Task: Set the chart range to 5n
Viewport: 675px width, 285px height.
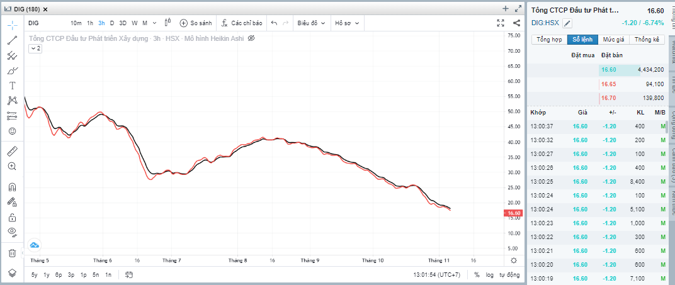Action: pyautogui.click(x=96, y=275)
